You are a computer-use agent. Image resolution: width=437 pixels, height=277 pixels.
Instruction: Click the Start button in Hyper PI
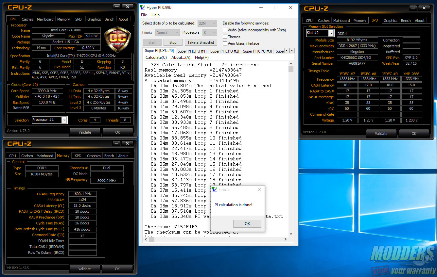tap(152, 42)
